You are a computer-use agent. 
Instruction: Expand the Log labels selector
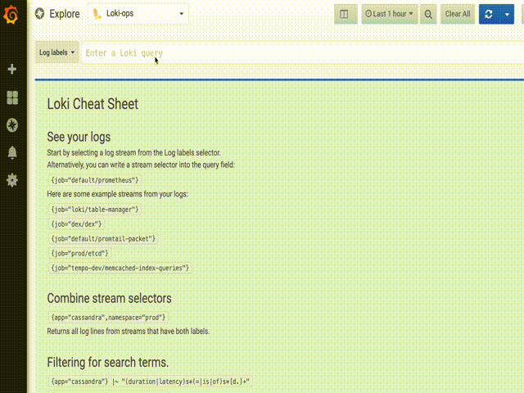[x=57, y=52]
